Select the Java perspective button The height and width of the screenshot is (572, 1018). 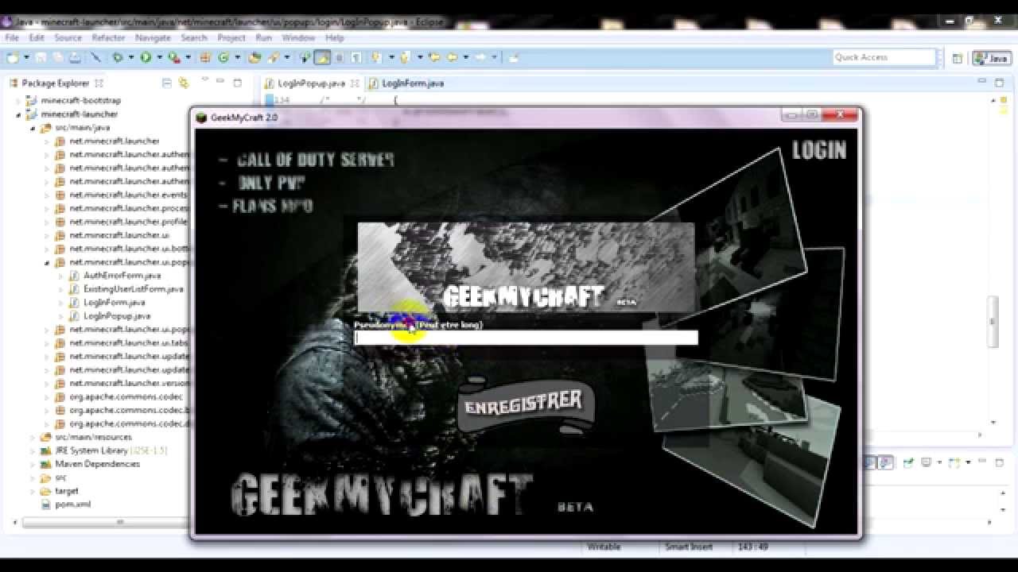click(991, 58)
